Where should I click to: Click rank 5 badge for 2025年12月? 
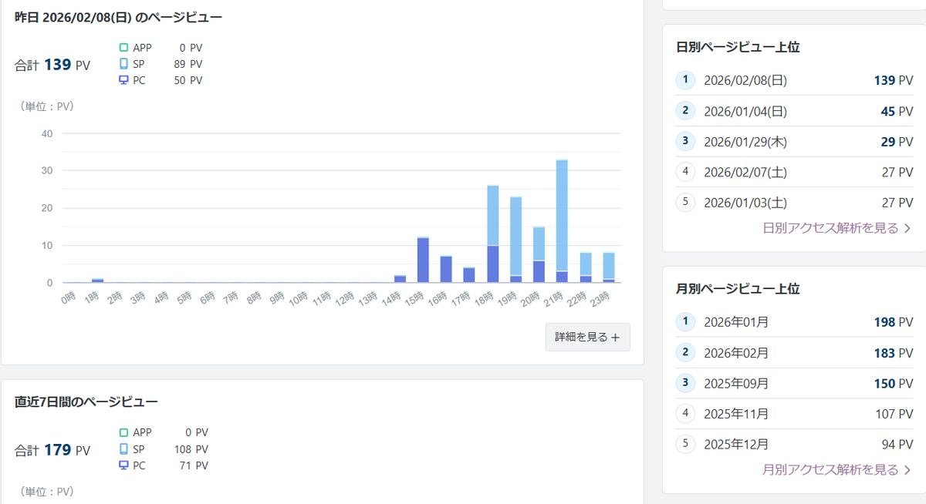pos(685,444)
